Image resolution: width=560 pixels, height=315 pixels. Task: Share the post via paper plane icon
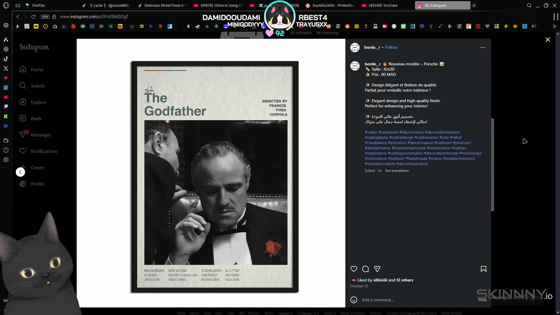(377, 269)
